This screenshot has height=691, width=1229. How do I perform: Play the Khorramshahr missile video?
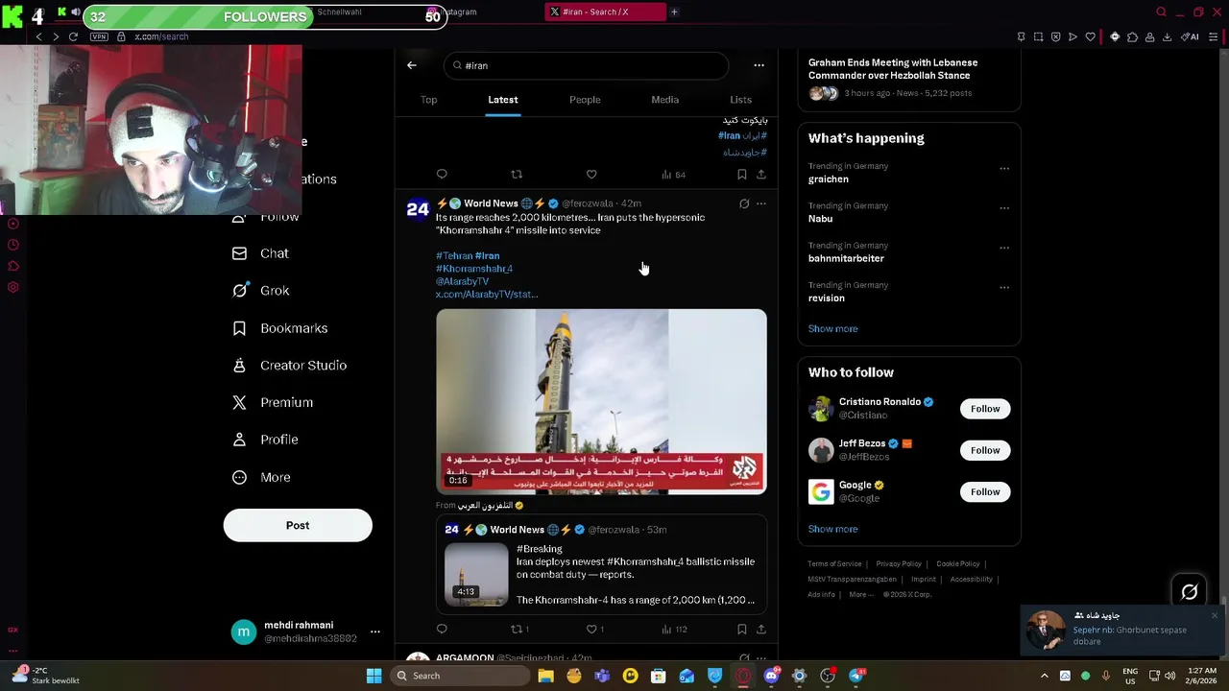pos(601,401)
